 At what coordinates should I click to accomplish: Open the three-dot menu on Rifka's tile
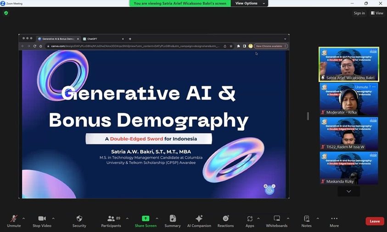[374, 87]
